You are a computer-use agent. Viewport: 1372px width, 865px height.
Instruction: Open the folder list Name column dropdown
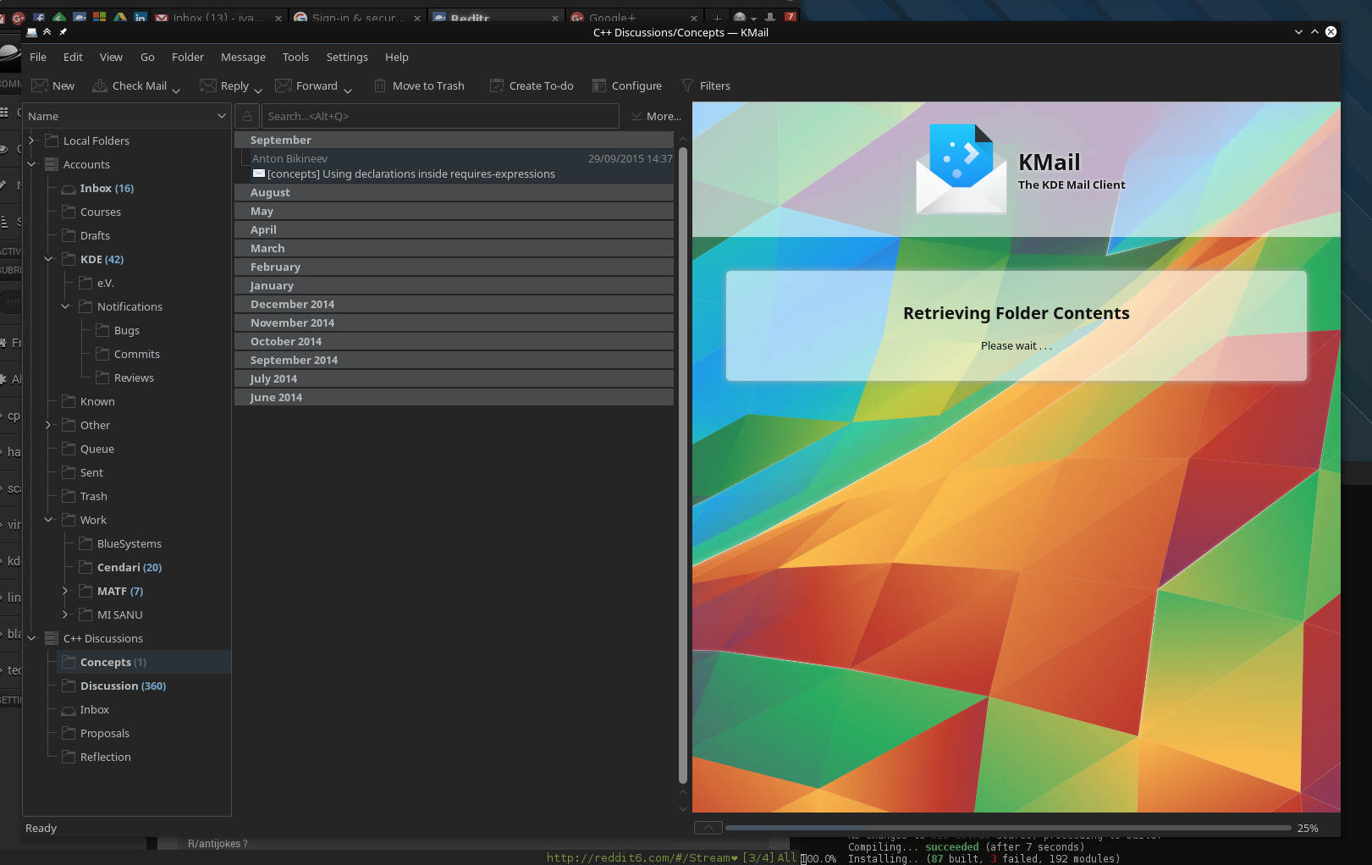(222, 116)
